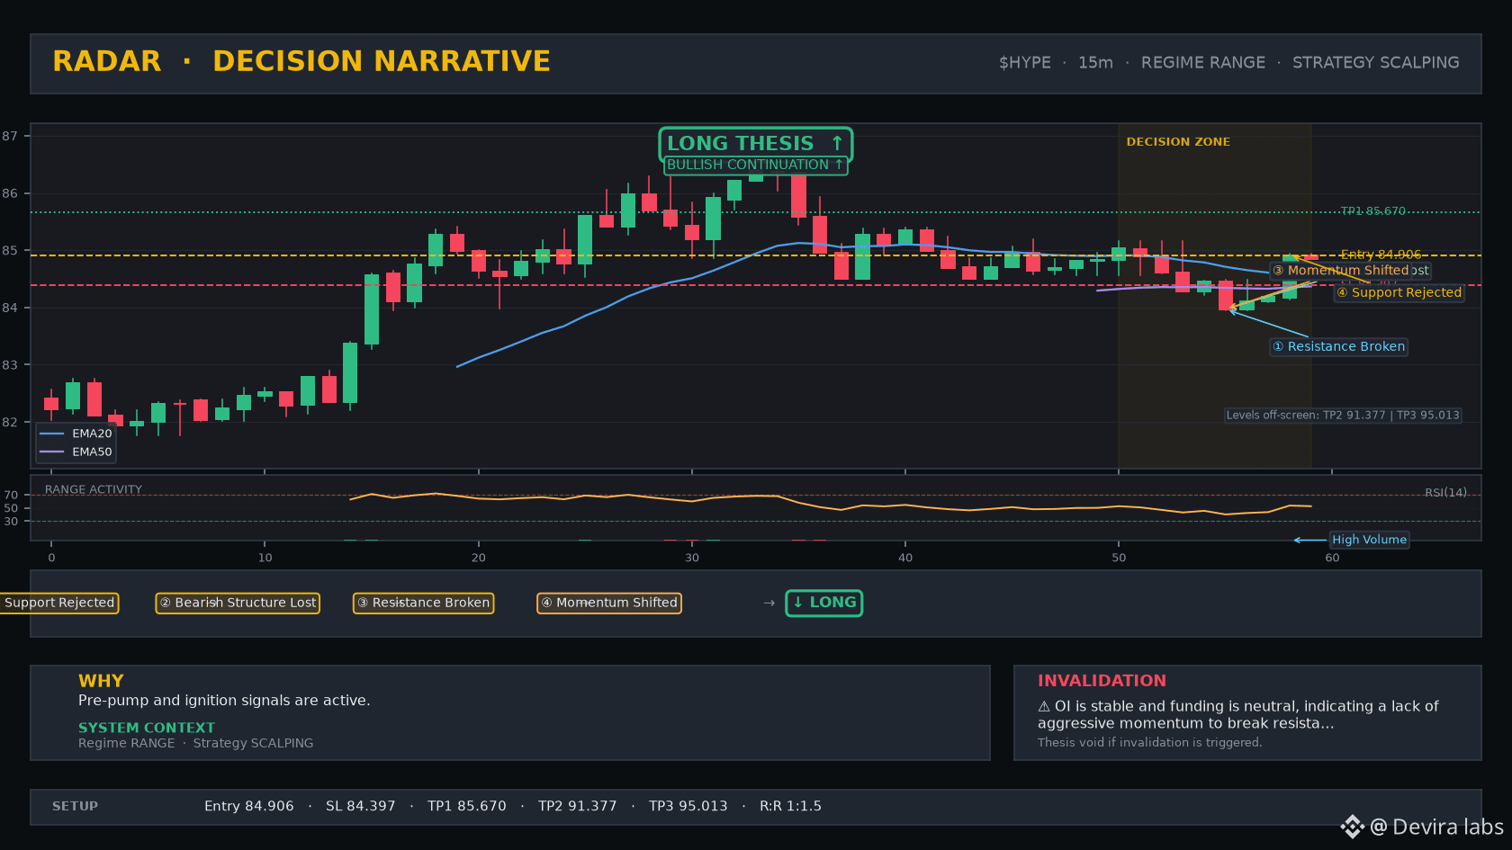
Task: Click the High Volume annotation
Action: pyautogui.click(x=1369, y=540)
